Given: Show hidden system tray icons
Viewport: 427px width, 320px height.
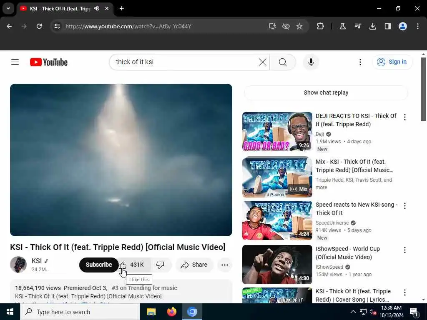Looking at the screenshot, I should (x=353, y=312).
